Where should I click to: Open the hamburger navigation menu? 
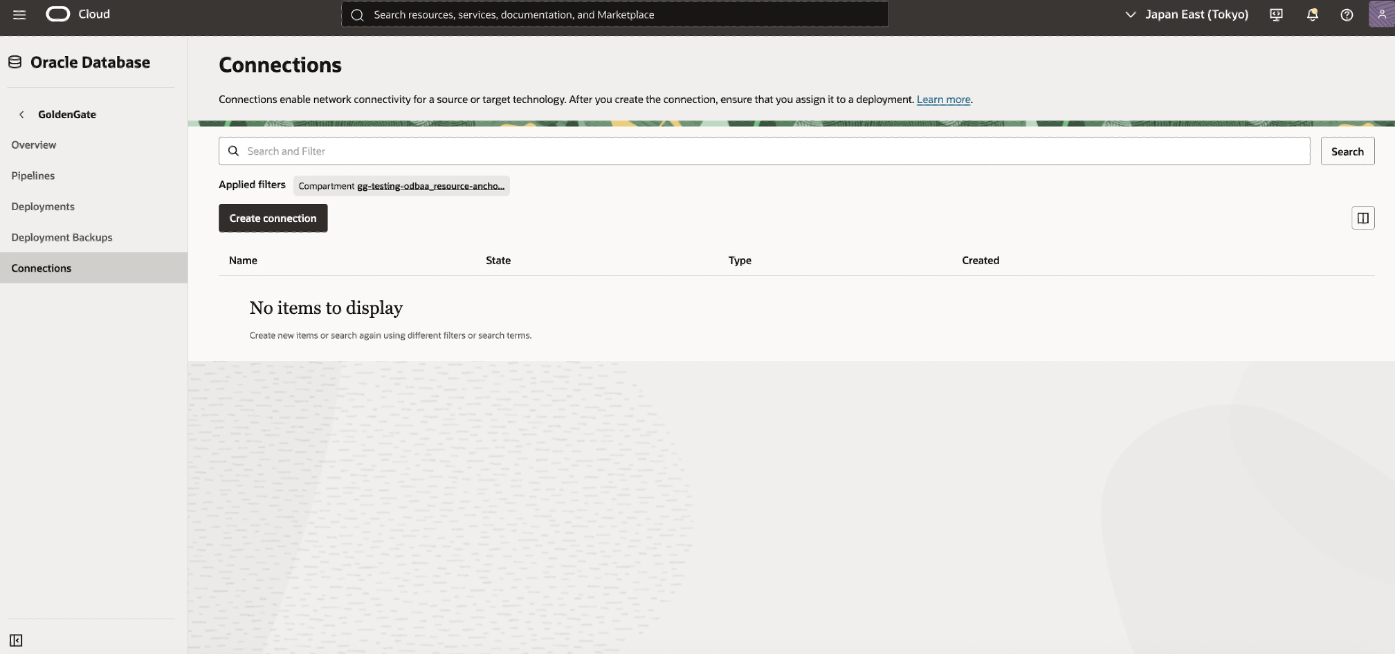(x=19, y=15)
